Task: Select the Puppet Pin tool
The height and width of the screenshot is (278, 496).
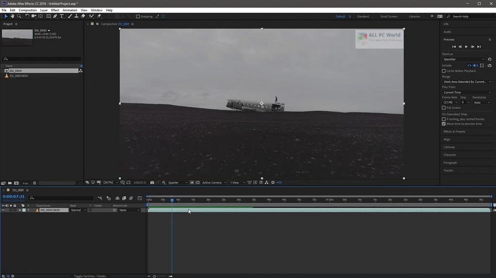Action: [x=99, y=16]
